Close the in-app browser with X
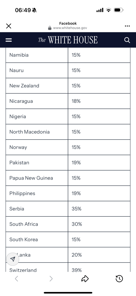The width and height of the screenshot is (136, 296). point(9,26)
